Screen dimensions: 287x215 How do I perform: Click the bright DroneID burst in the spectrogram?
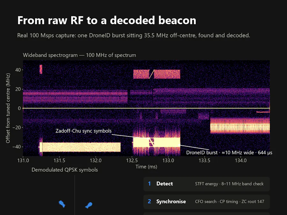tap(157, 142)
